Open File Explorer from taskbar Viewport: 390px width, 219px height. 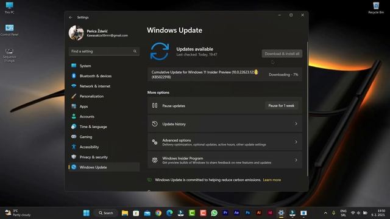click(125, 213)
